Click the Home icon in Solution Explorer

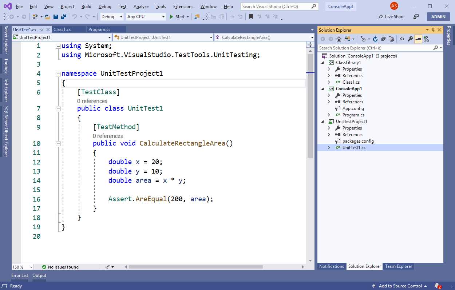coord(339,39)
